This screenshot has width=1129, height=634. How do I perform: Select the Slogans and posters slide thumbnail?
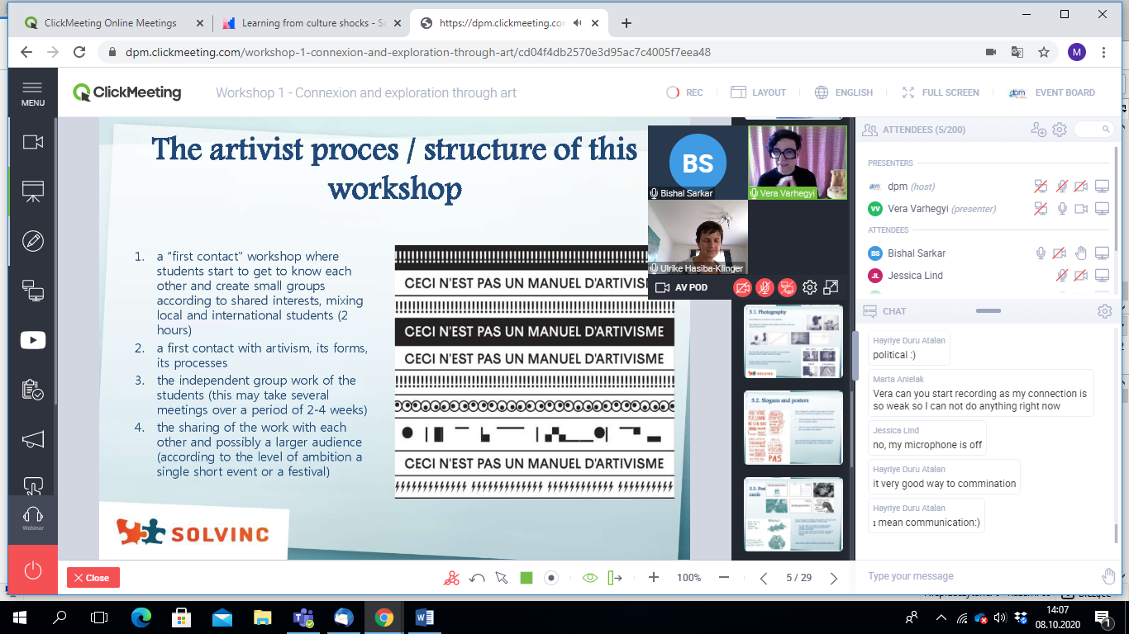(793, 428)
